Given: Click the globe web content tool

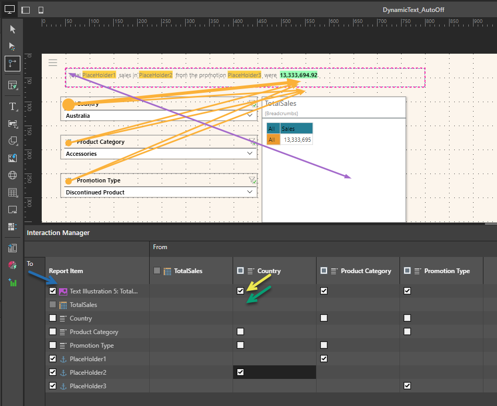Looking at the screenshot, I should pyautogui.click(x=13, y=176).
